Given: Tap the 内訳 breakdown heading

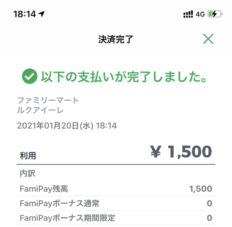Looking at the screenshot, I should (x=28, y=174).
